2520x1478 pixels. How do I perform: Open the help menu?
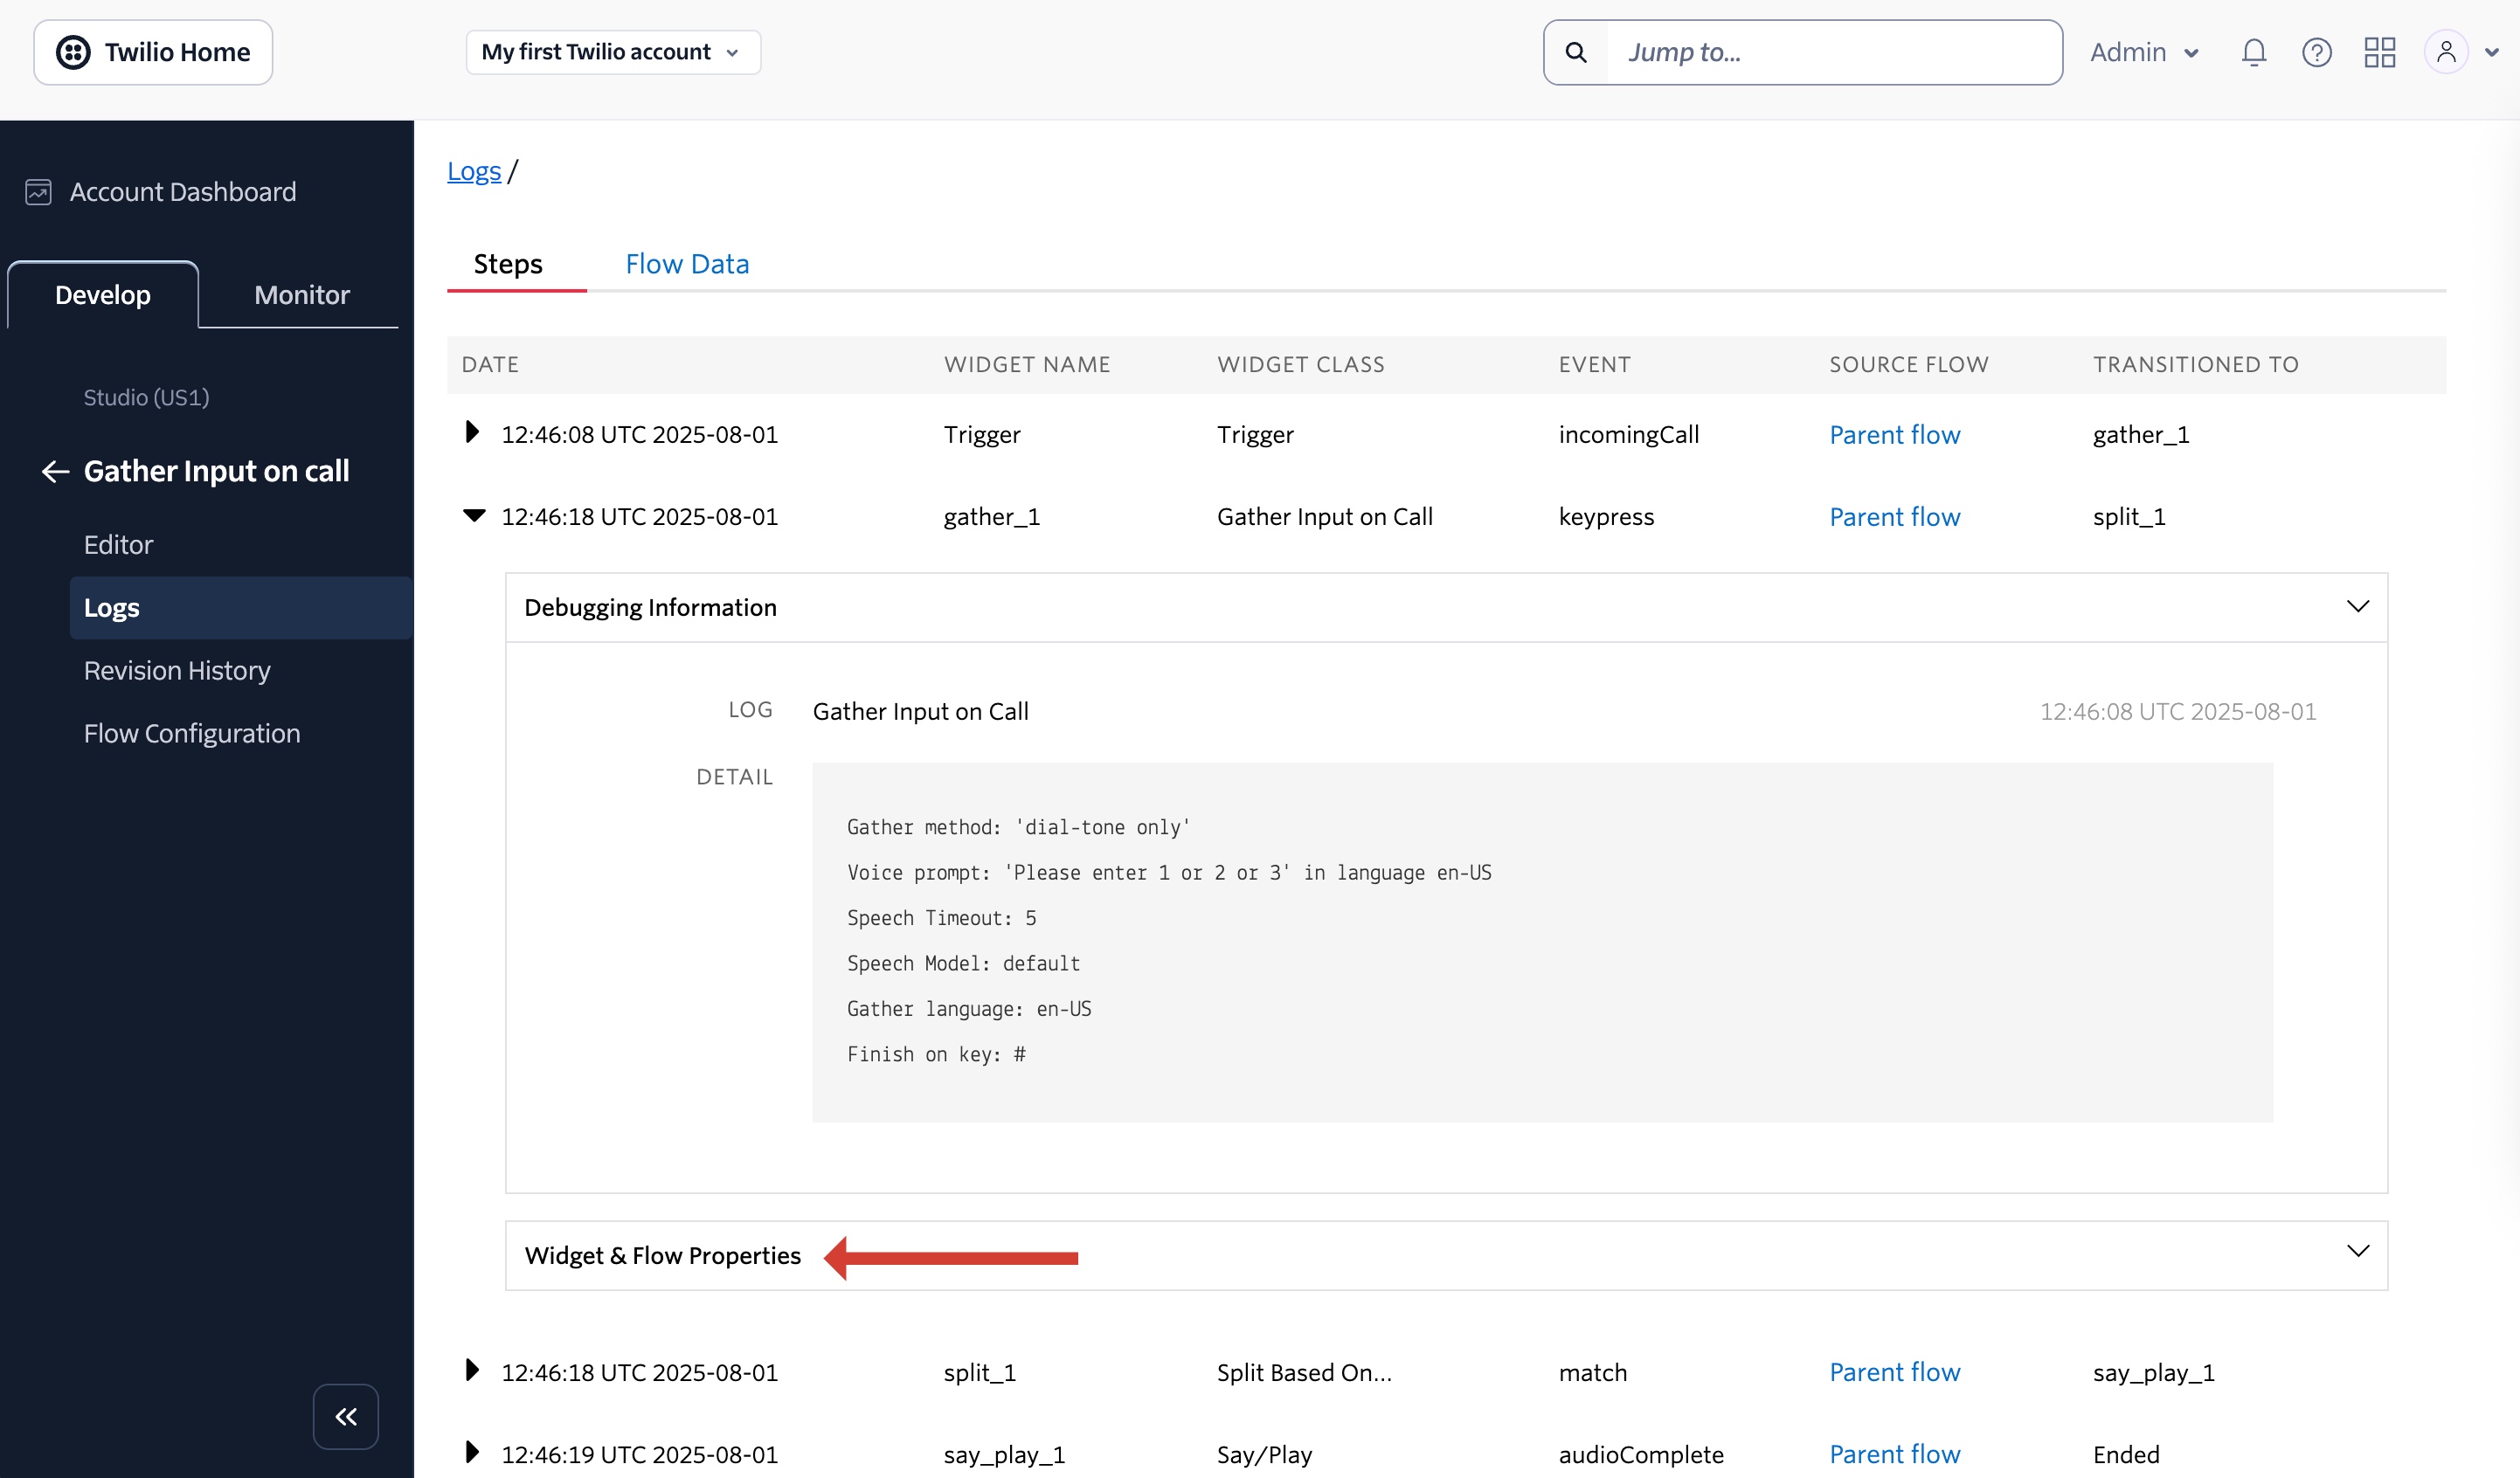(2317, 52)
